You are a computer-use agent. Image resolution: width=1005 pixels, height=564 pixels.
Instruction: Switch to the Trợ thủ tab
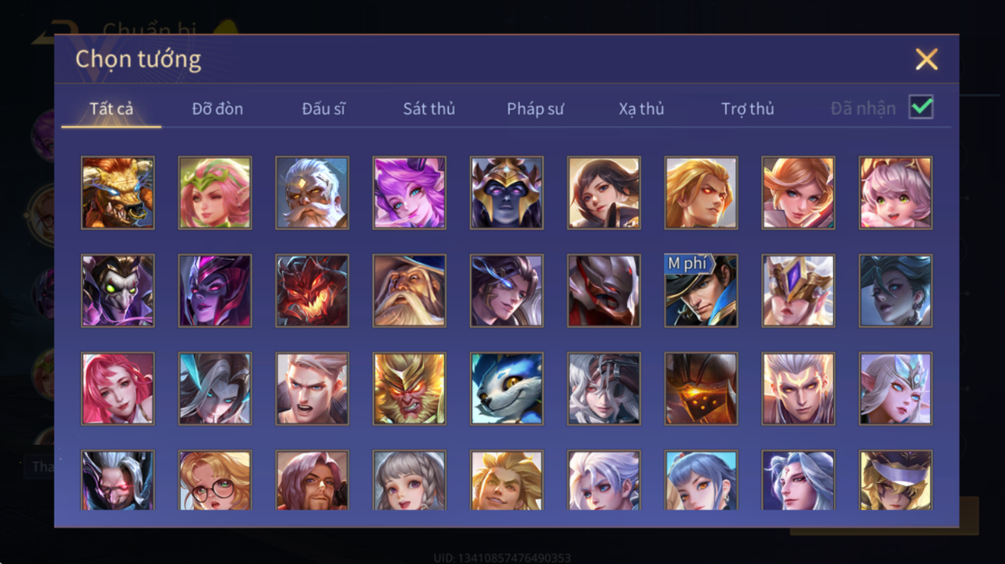[748, 109]
